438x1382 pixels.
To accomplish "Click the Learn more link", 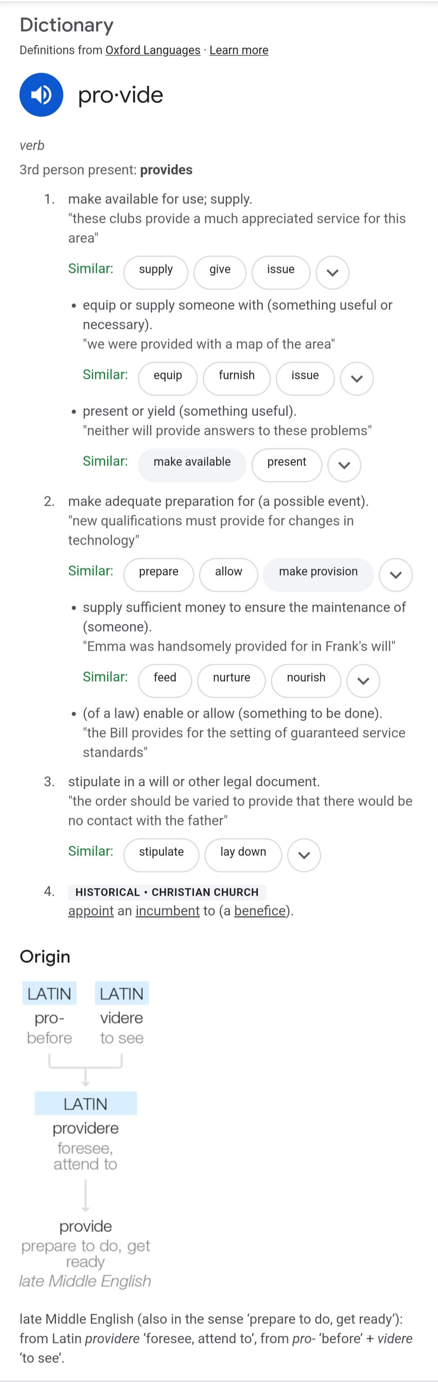I will pos(239,50).
